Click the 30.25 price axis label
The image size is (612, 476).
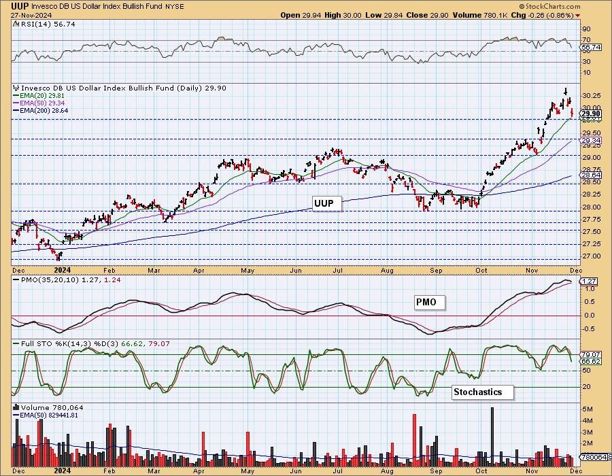click(591, 96)
